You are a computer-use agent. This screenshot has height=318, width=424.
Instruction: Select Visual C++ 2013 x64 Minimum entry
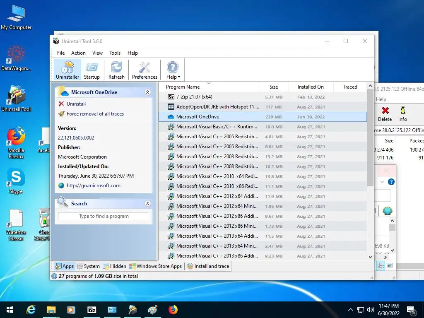pyautogui.click(x=263, y=246)
